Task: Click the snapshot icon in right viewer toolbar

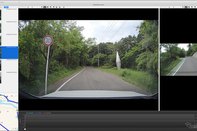Action: coord(174,7)
